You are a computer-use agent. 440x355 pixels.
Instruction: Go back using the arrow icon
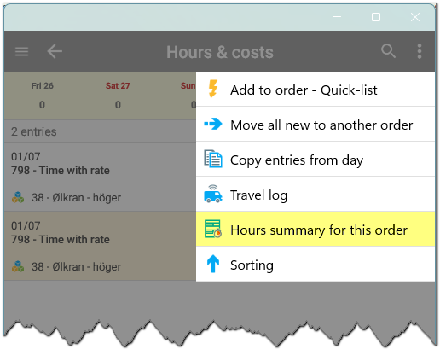point(55,51)
